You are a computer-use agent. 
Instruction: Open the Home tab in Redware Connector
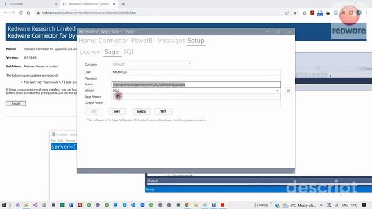pos(87,41)
